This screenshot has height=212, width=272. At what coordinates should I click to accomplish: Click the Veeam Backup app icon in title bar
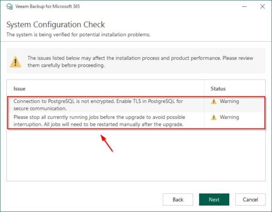pyautogui.click(x=10, y=6)
